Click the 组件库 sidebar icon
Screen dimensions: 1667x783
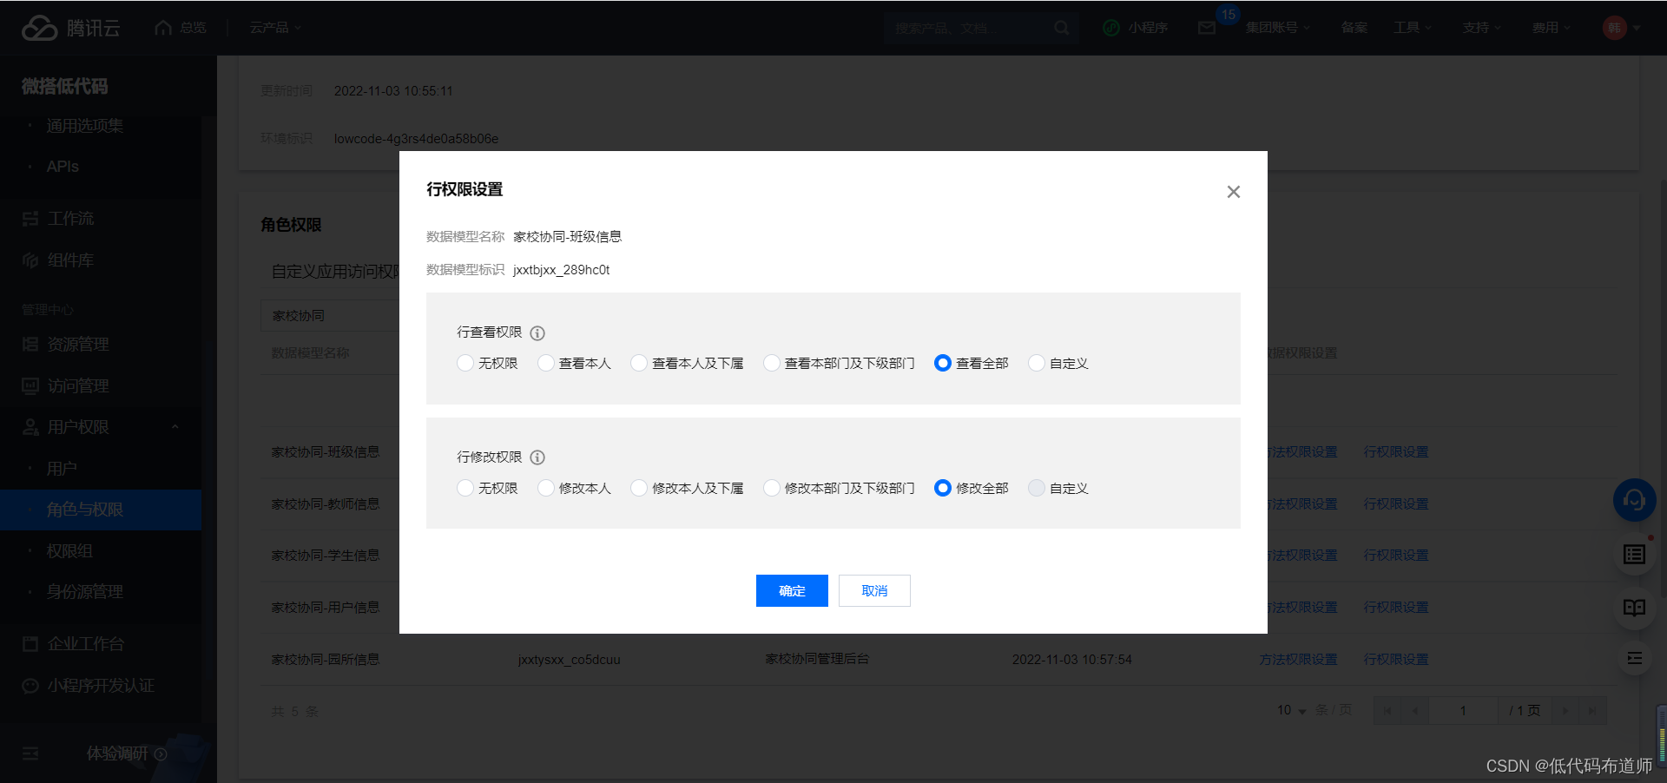tap(30, 260)
